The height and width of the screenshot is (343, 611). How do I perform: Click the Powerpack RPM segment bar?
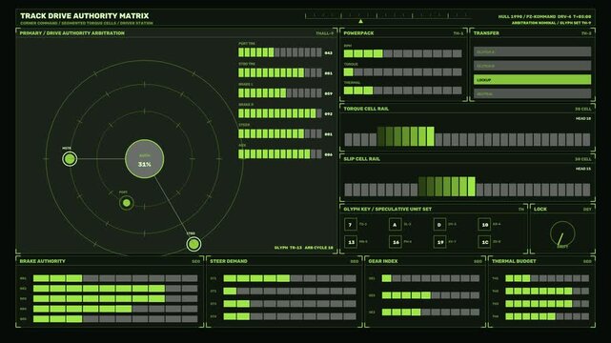pyautogui.click(x=403, y=53)
